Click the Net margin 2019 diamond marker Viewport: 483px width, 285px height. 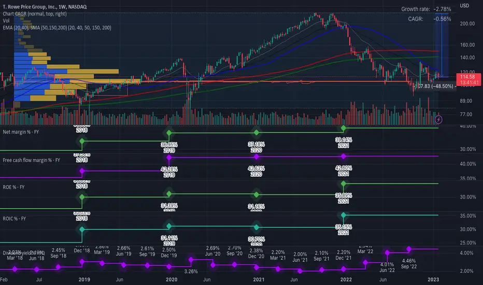[x=169, y=133]
